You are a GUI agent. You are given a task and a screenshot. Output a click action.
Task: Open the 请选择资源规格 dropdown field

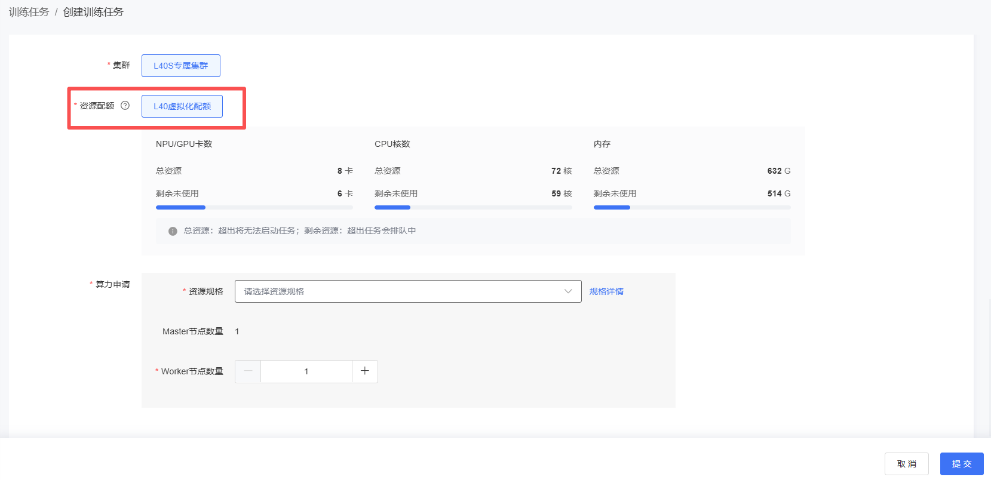(400, 291)
